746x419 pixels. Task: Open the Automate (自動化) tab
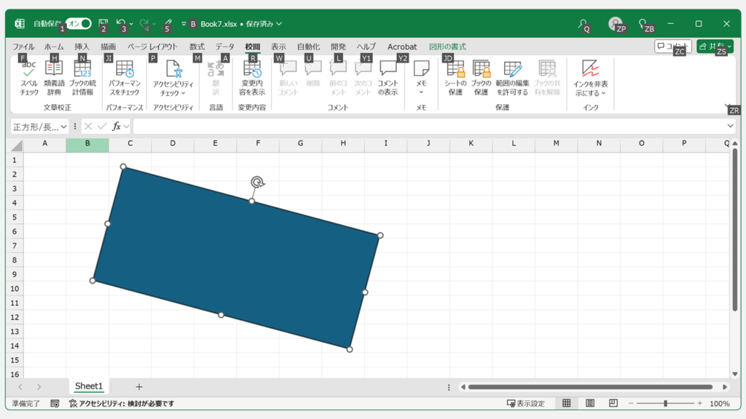click(x=308, y=47)
